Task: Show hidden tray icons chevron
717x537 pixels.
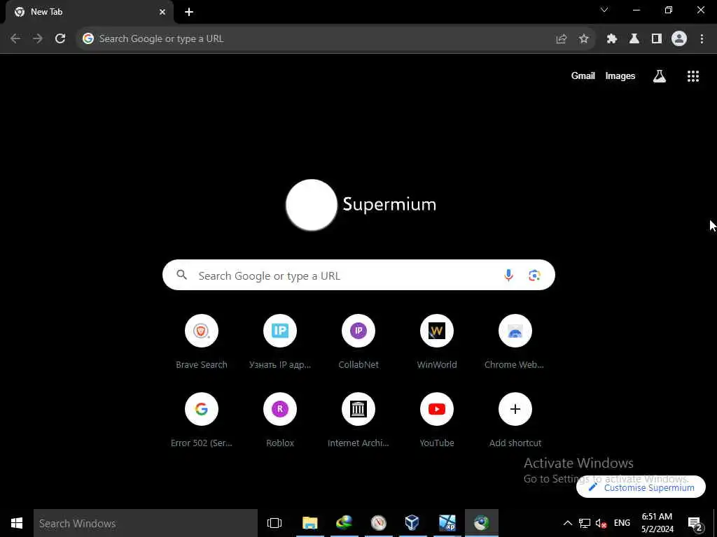Action: 567,523
